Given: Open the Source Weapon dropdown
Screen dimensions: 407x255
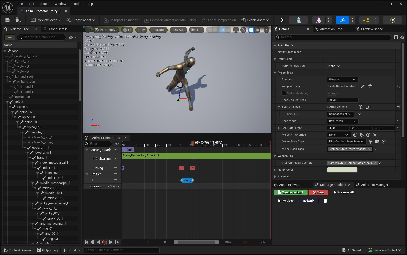Looking at the screenshot, I should [342, 80].
